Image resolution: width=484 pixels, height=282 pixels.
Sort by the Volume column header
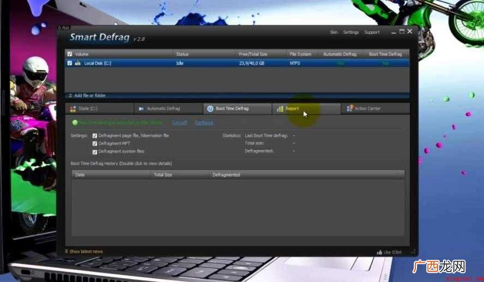[x=82, y=54]
